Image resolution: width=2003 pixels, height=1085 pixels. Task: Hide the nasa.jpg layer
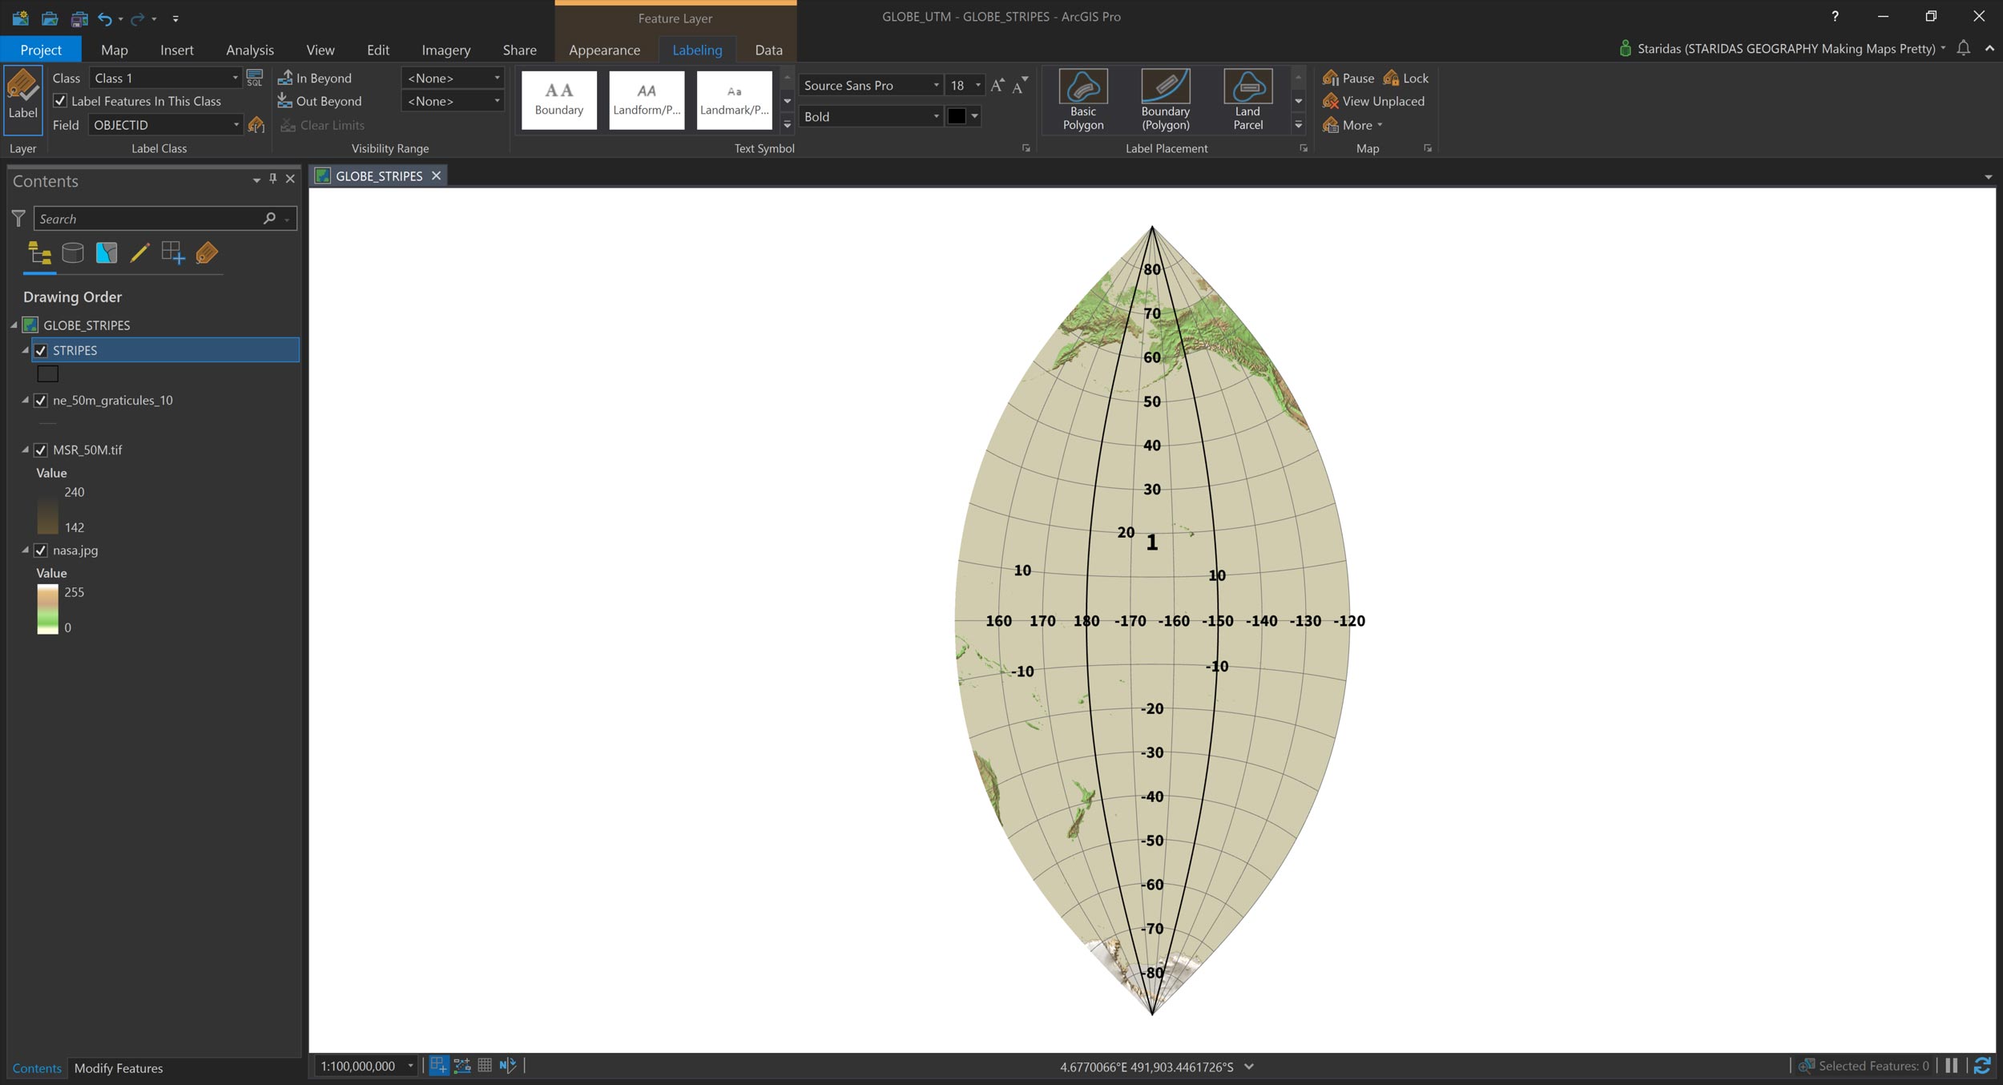41,551
